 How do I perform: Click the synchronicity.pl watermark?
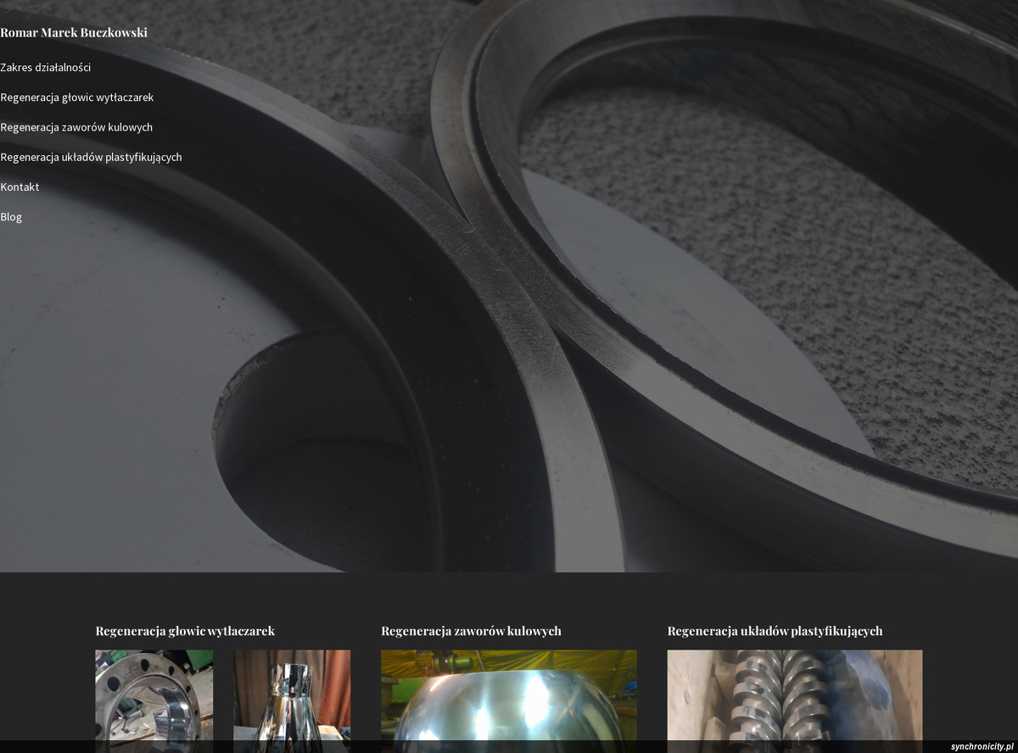coord(982,746)
